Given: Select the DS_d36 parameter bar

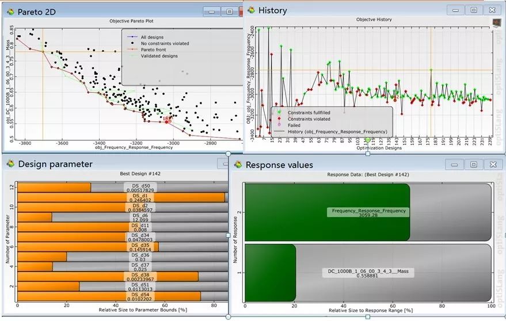Looking at the screenshot, I should [x=123, y=257].
